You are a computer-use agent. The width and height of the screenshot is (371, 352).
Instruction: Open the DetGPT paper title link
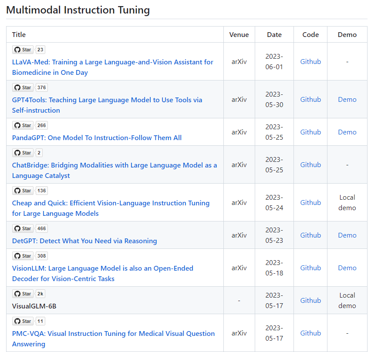click(84, 241)
